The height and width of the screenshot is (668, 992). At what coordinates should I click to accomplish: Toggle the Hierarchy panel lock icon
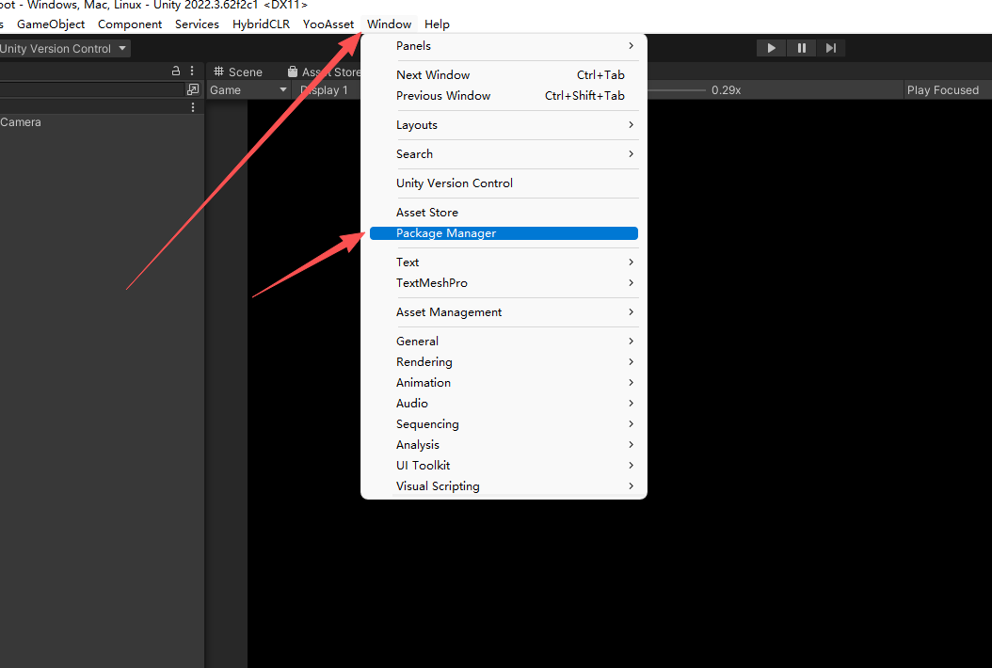tap(176, 72)
